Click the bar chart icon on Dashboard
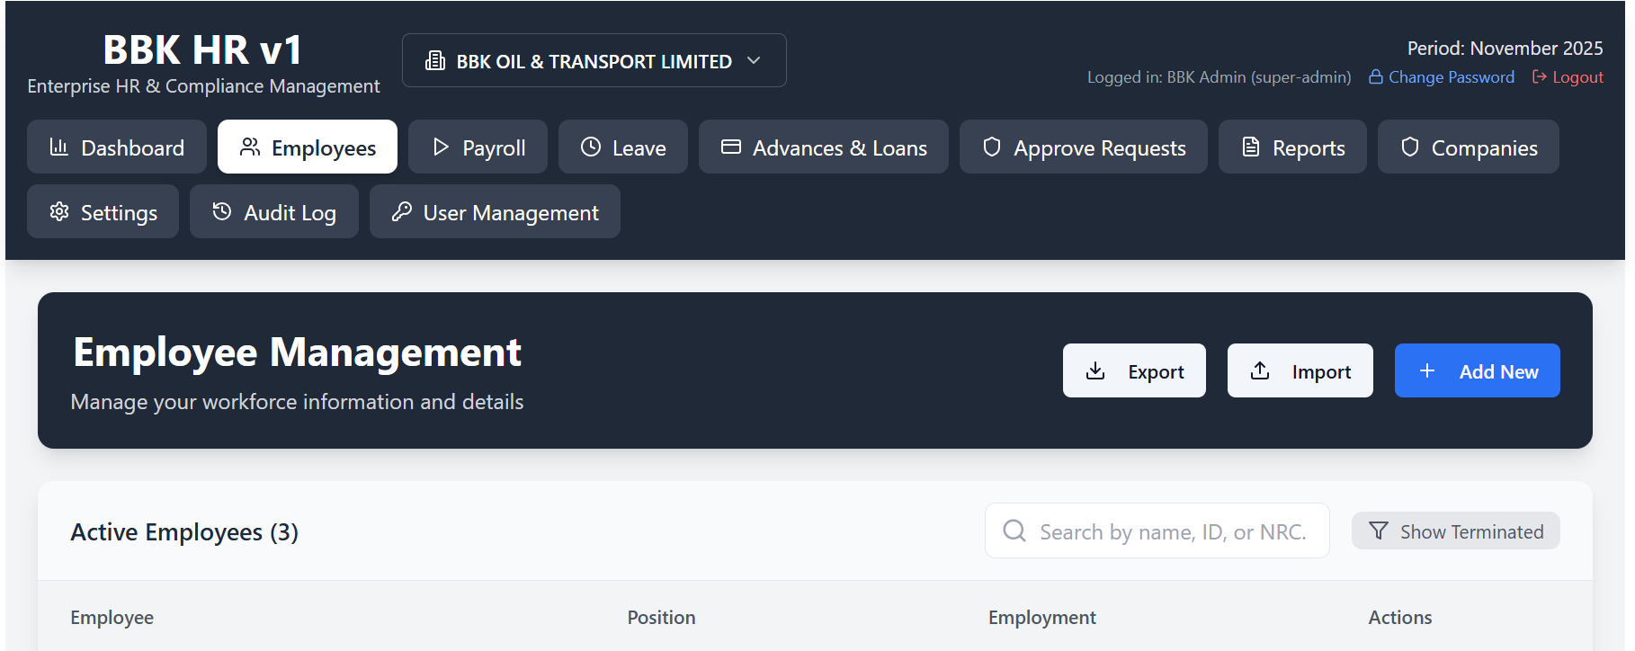Image resolution: width=1635 pixels, height=651 pixels. (x=59, y=147)
